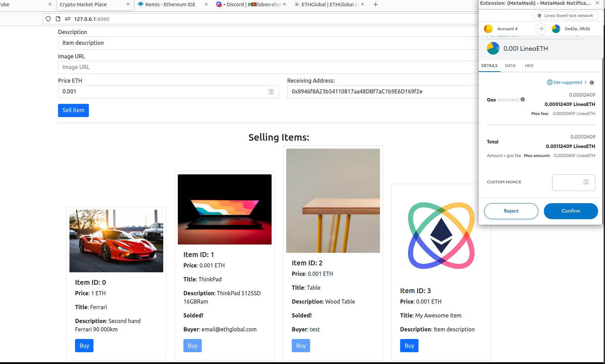Click the page info document icon

(58, 19)
